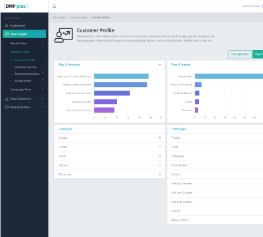Toggle the lock on Pet Lover row
Screen dimensions: 263x237
point(160,174)
